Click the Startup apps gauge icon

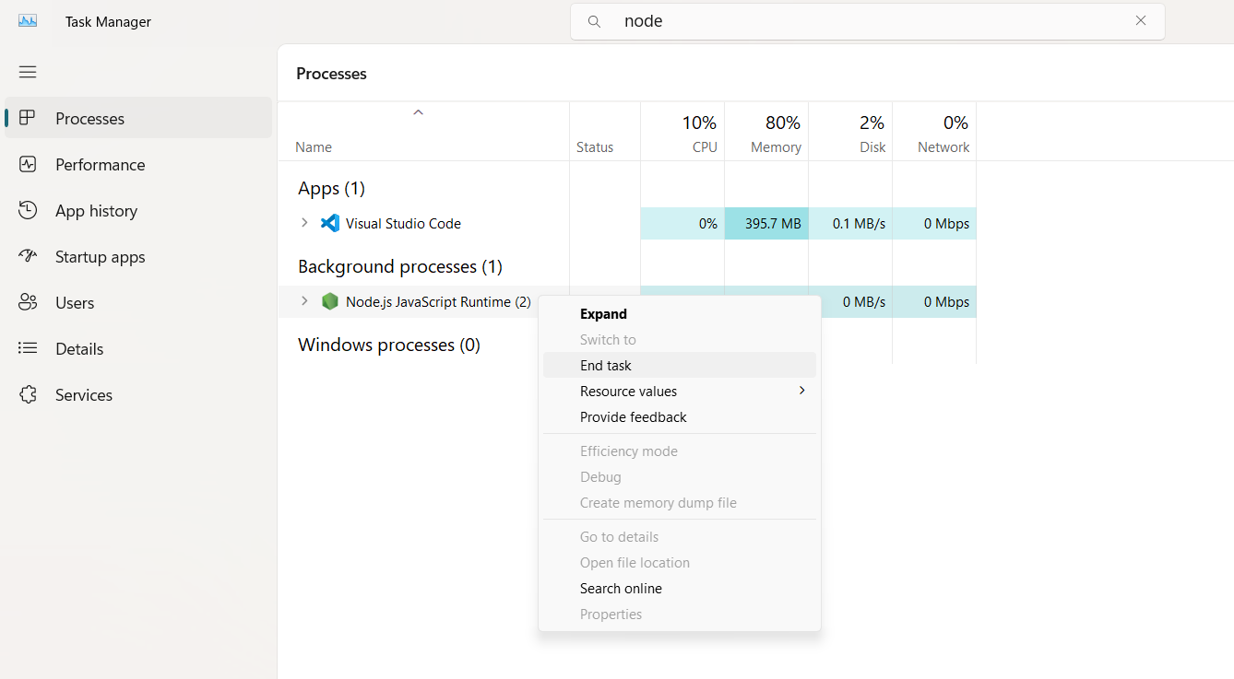point(28,256)
